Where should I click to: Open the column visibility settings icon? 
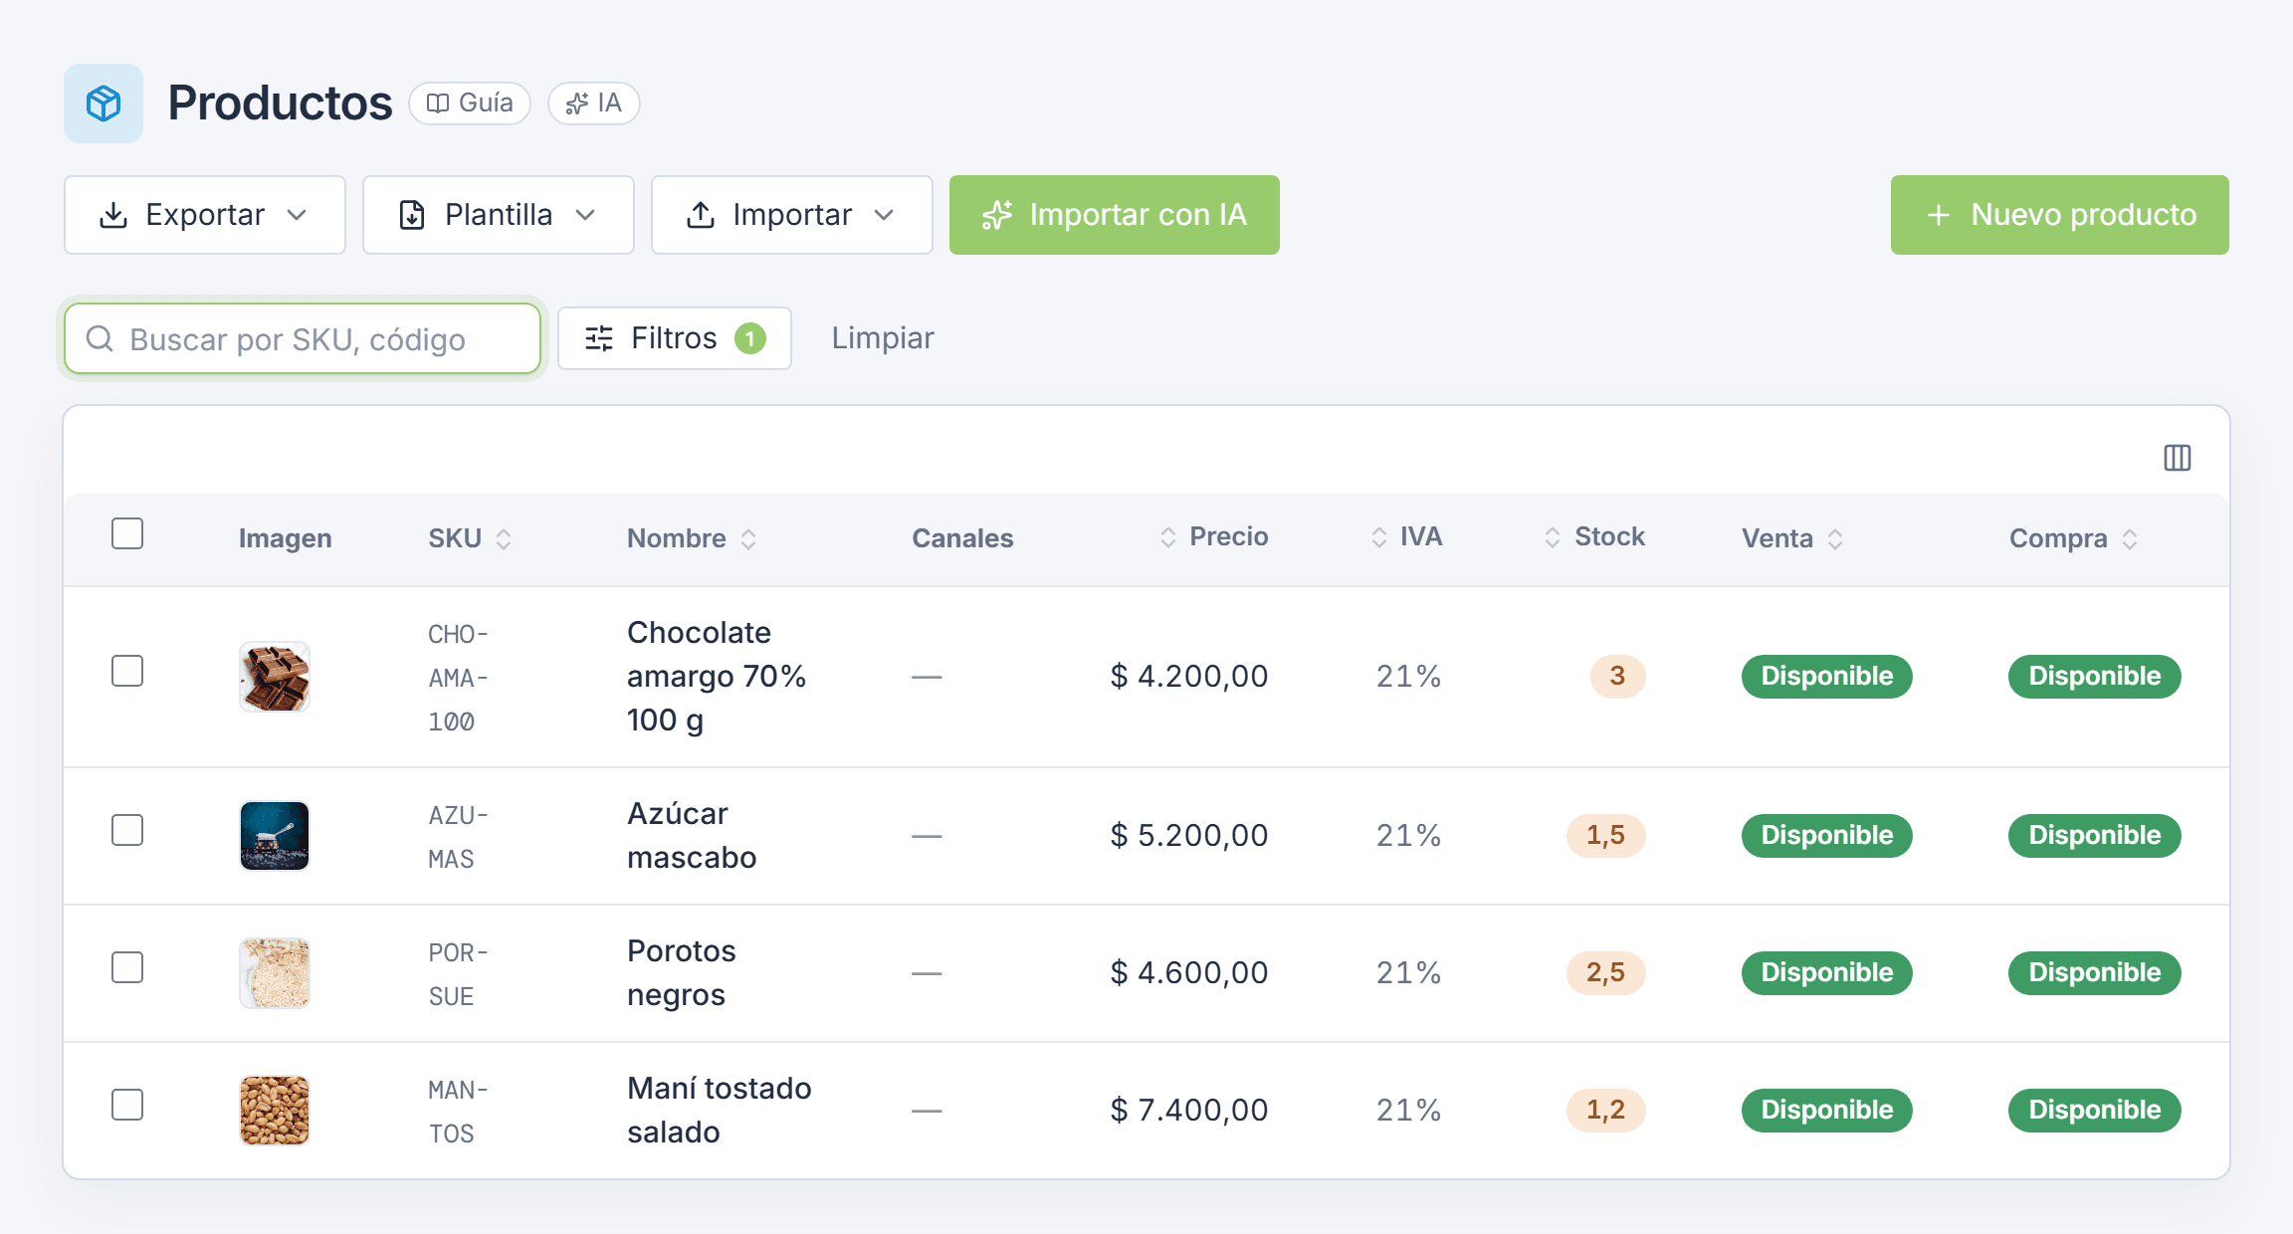pyautogui.click(x=2178, y=458)
